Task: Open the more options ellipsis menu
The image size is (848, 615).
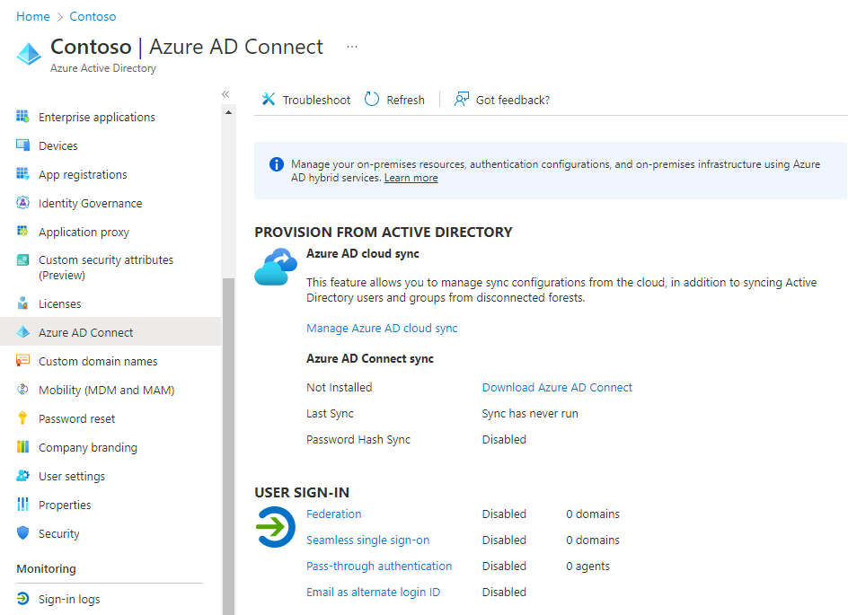Action: coord(352,47)
